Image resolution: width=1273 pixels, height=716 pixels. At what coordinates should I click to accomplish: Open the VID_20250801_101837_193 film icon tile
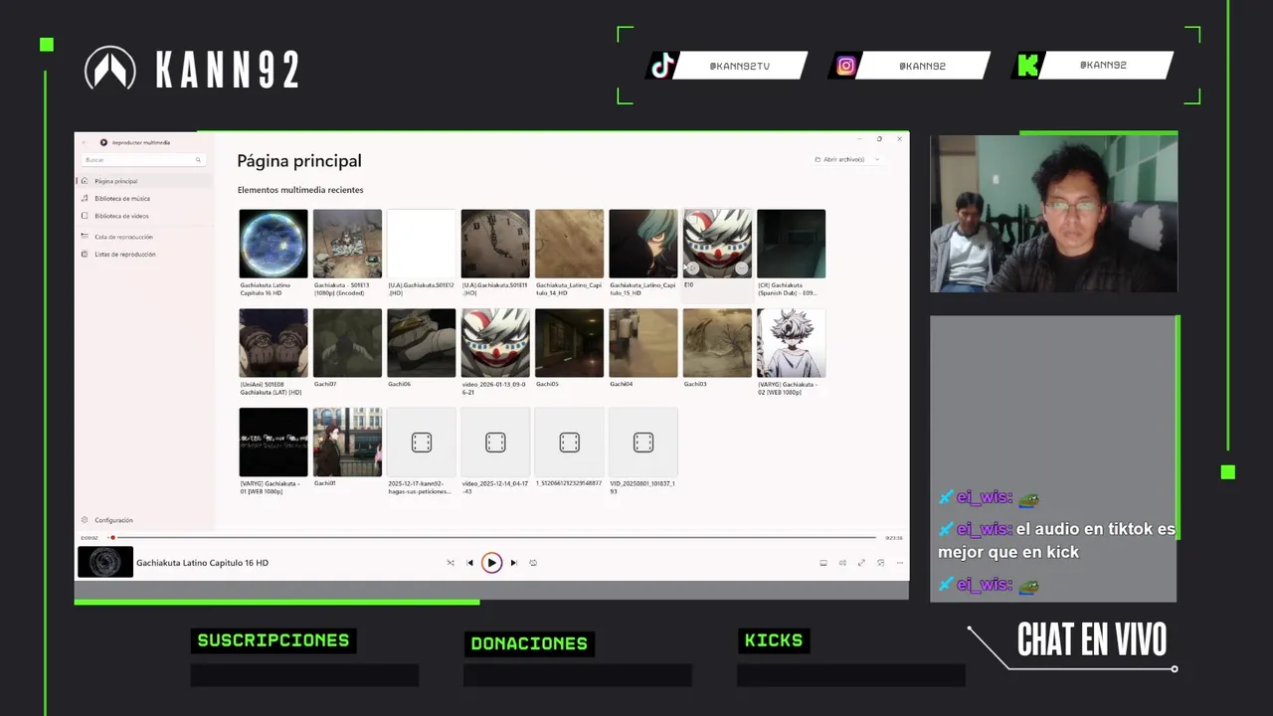point(643,443)
